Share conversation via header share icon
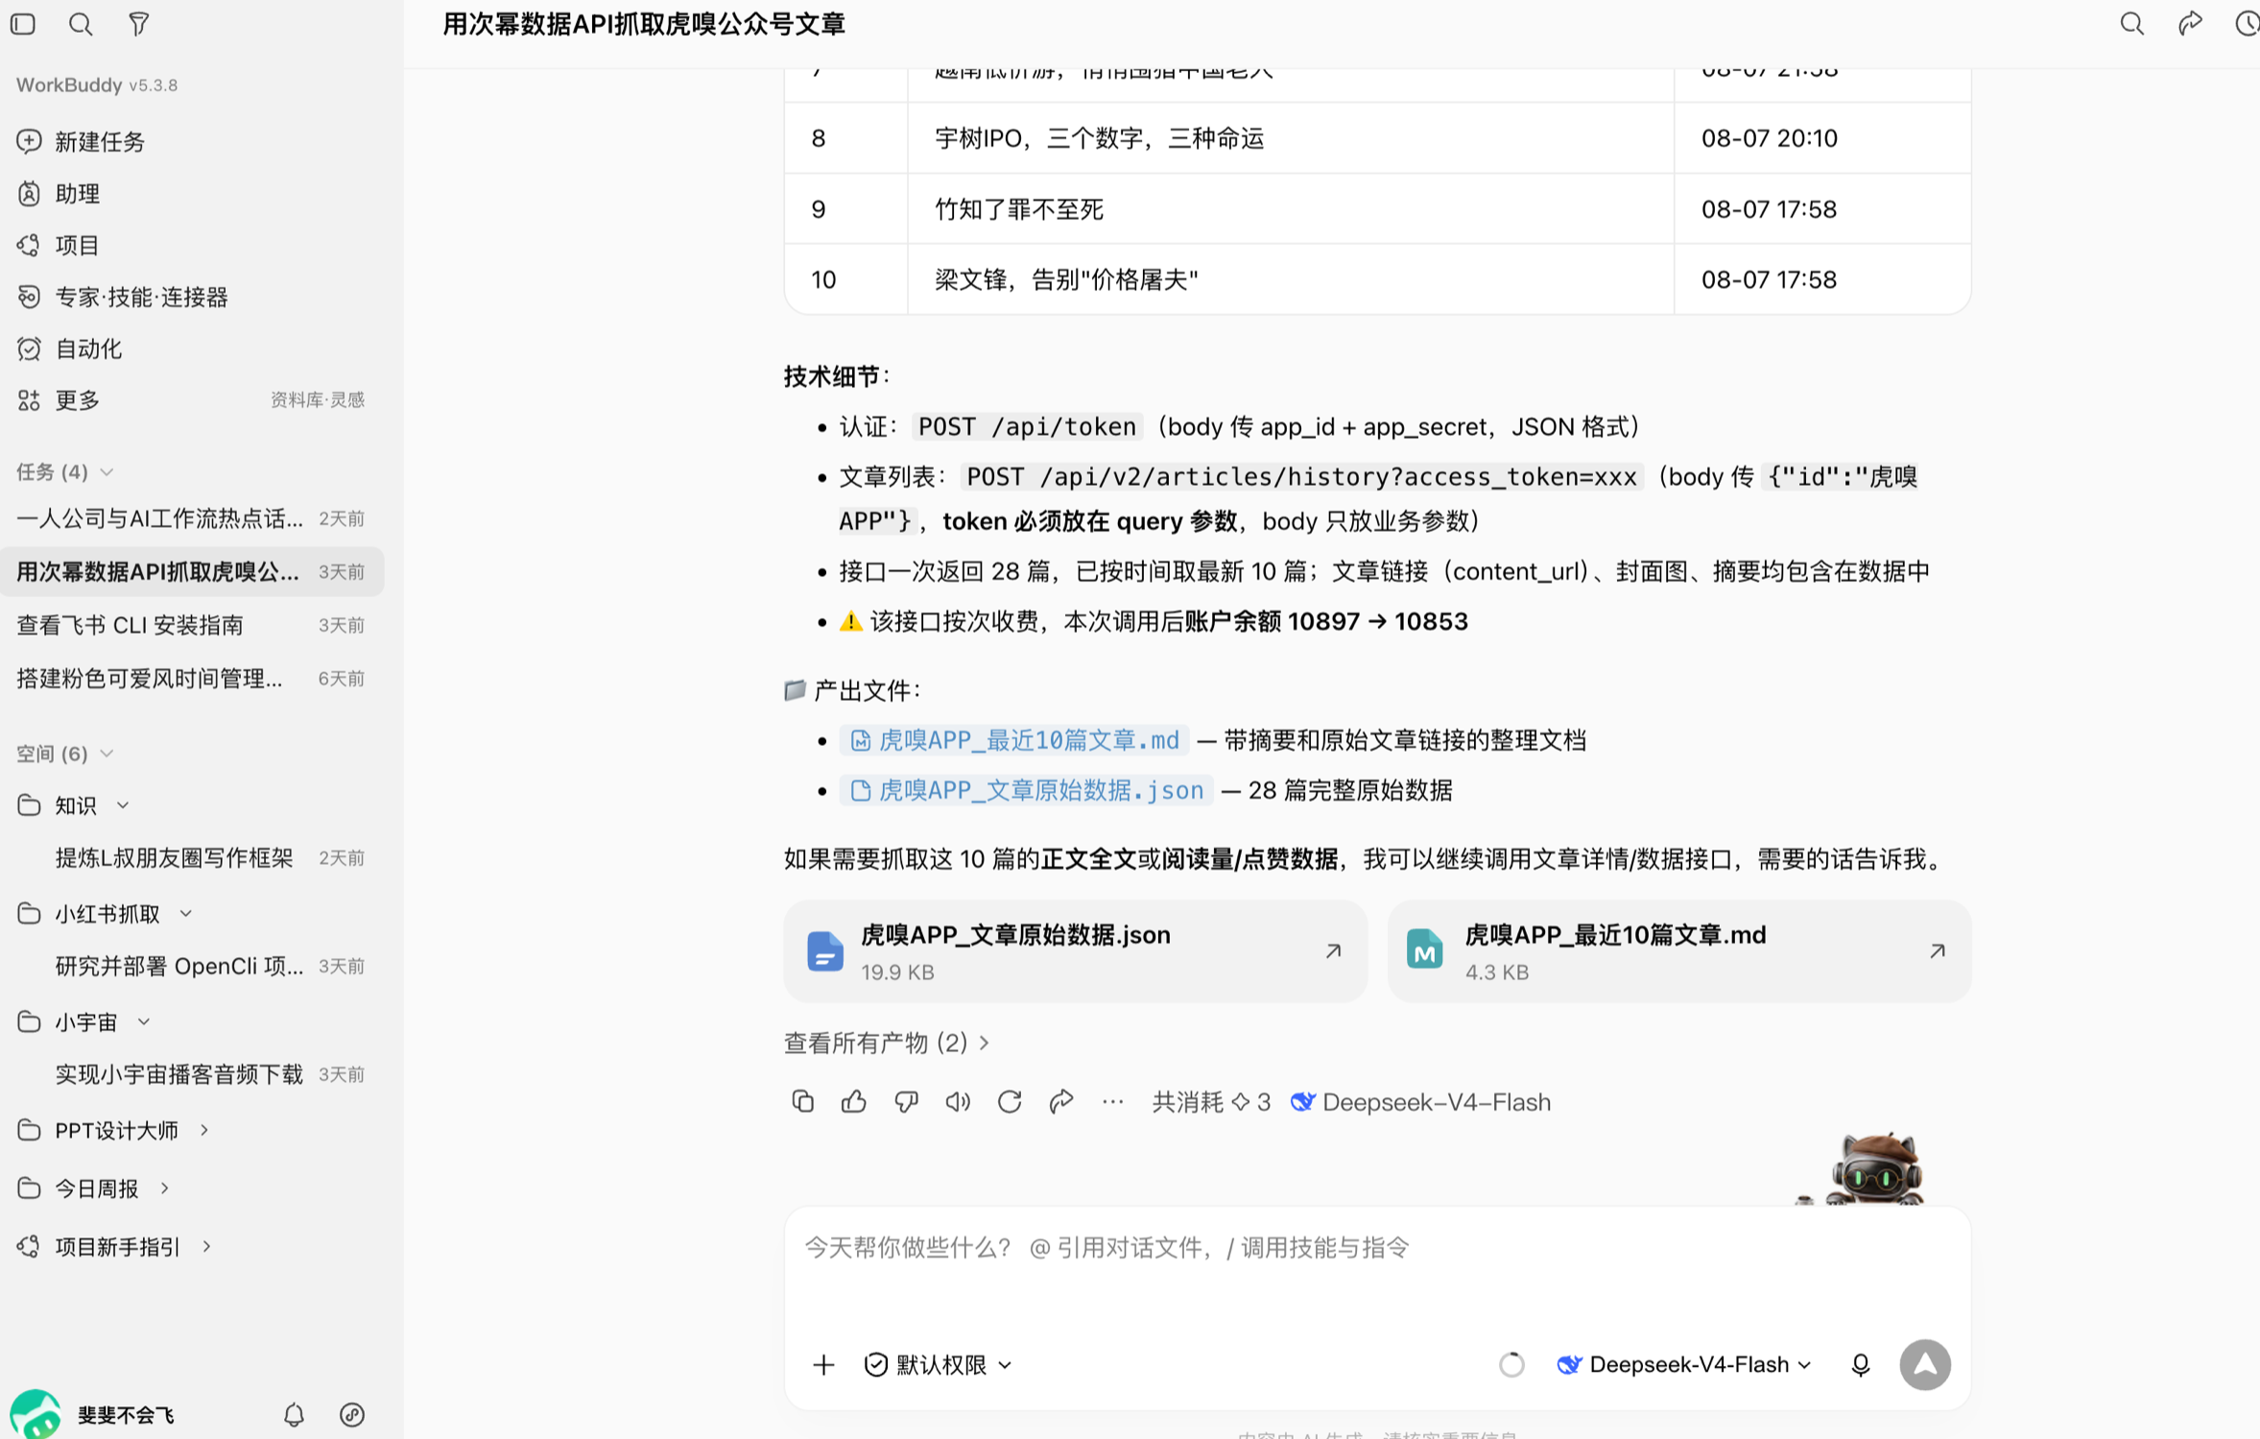Viewport: 2260px width, 1439px height. (2190, 24)
